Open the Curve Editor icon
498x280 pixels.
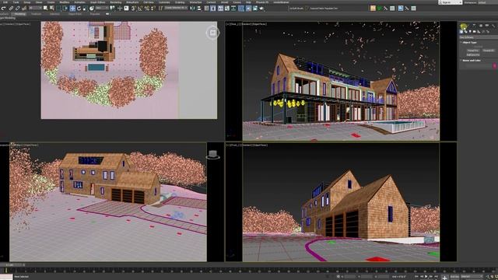[227, 9]
